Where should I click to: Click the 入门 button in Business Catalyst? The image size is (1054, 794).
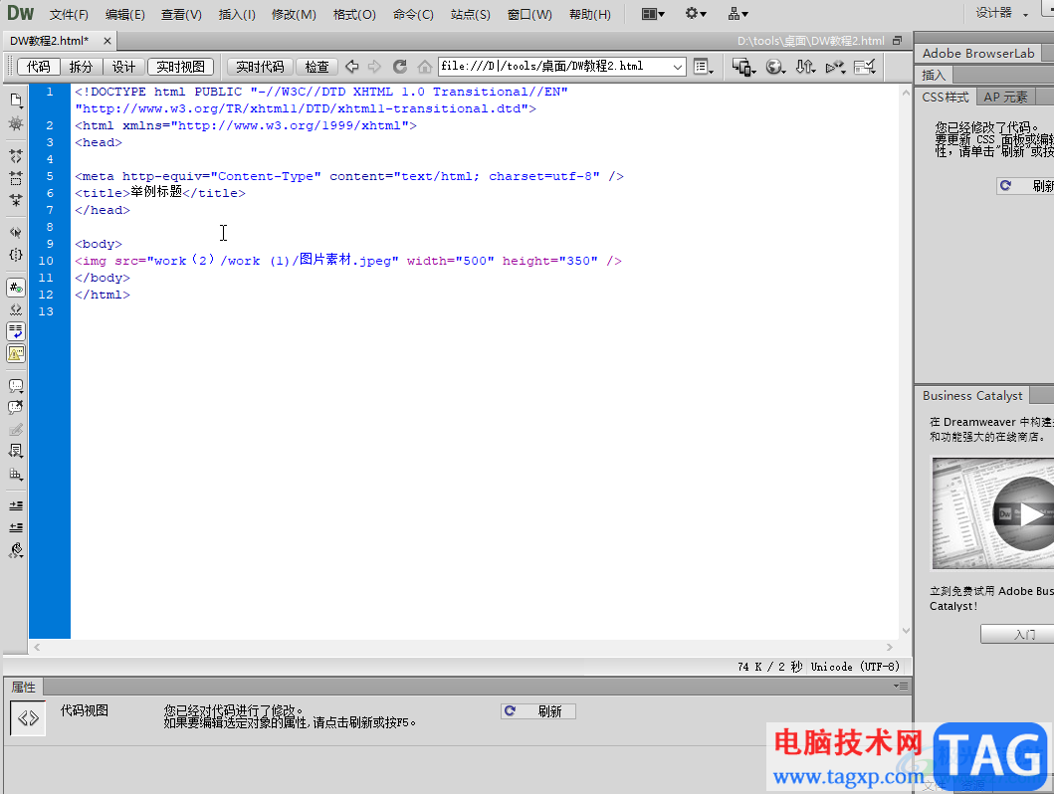[1017, 634]
